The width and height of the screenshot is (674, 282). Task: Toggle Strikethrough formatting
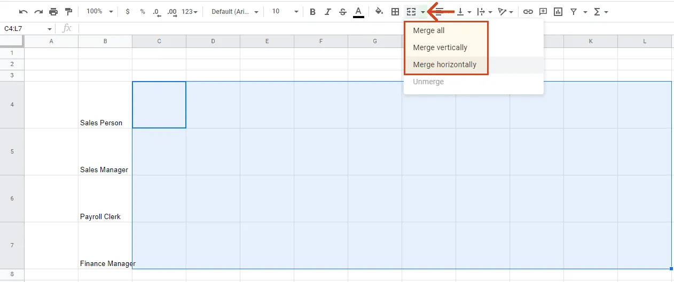[343, 12]
